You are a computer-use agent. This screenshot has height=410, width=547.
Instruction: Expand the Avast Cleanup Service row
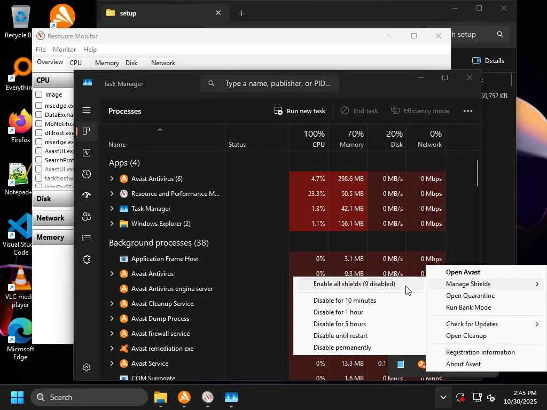[x=112, y=304]
